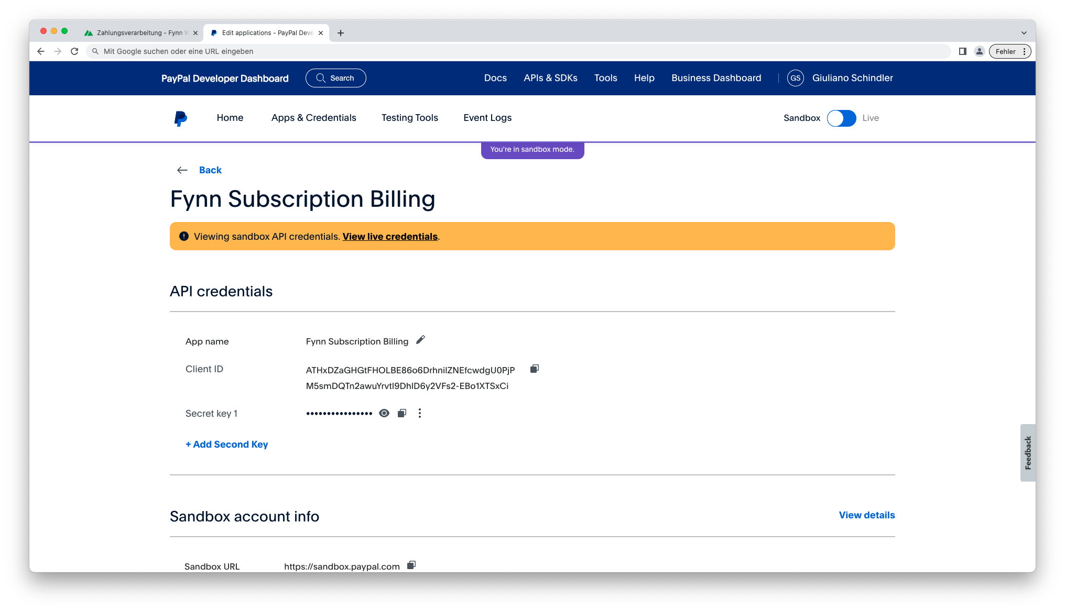Go to the Home tab

click(230, 118)
